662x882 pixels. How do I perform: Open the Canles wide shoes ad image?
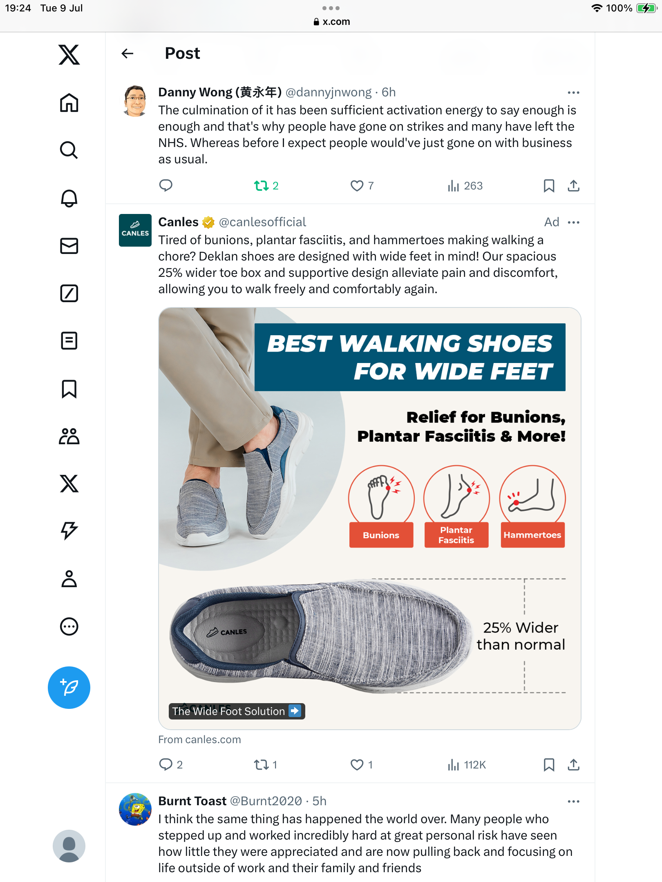point(370,519)
